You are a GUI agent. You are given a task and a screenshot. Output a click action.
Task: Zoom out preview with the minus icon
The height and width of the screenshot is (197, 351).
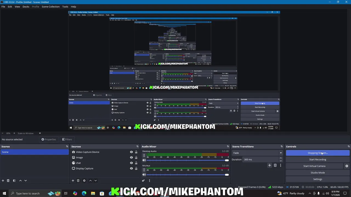(3, 133)
